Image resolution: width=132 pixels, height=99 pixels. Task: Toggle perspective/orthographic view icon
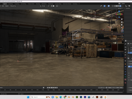(122, 28)
